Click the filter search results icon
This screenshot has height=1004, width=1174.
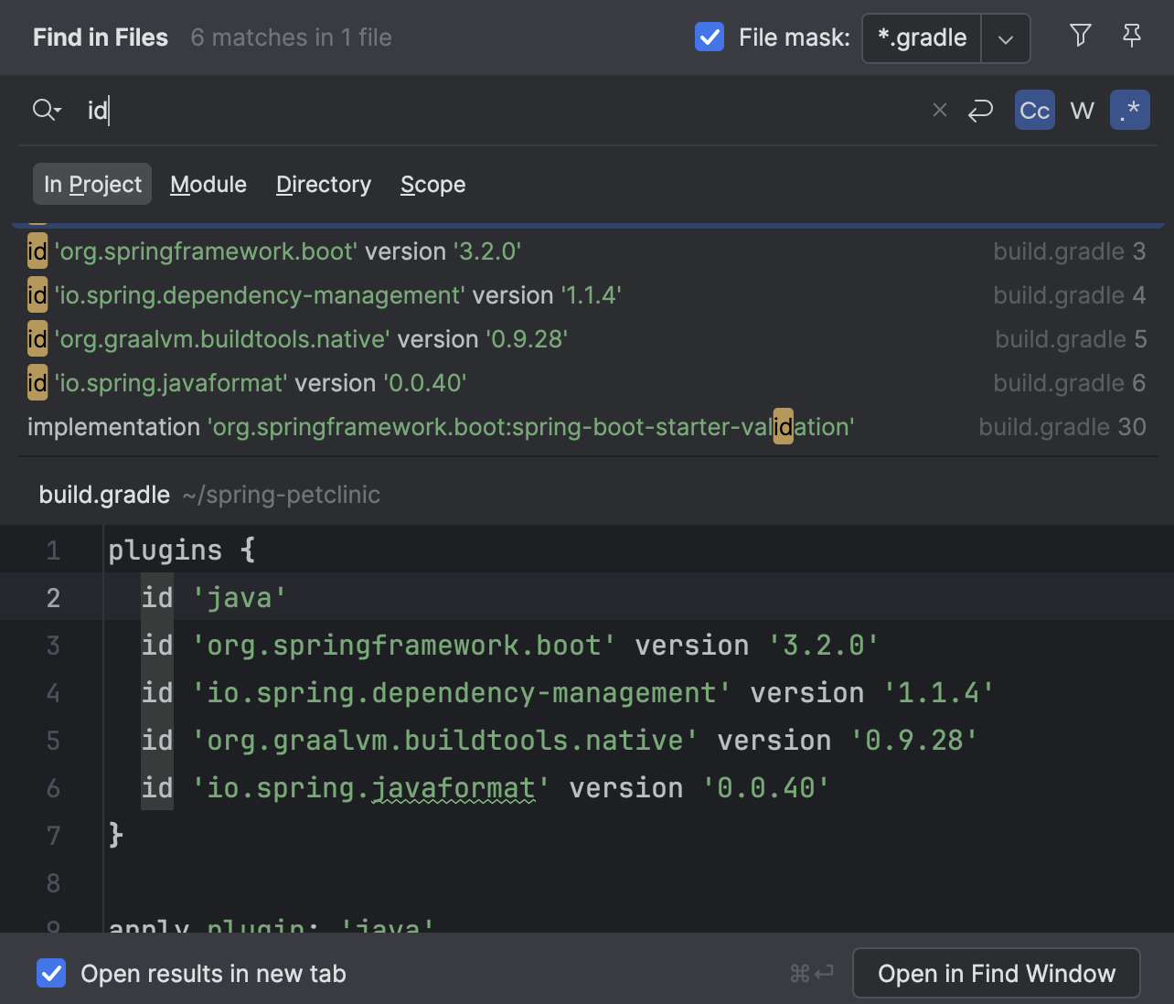pyautogui.click(x=1080, y=37)
